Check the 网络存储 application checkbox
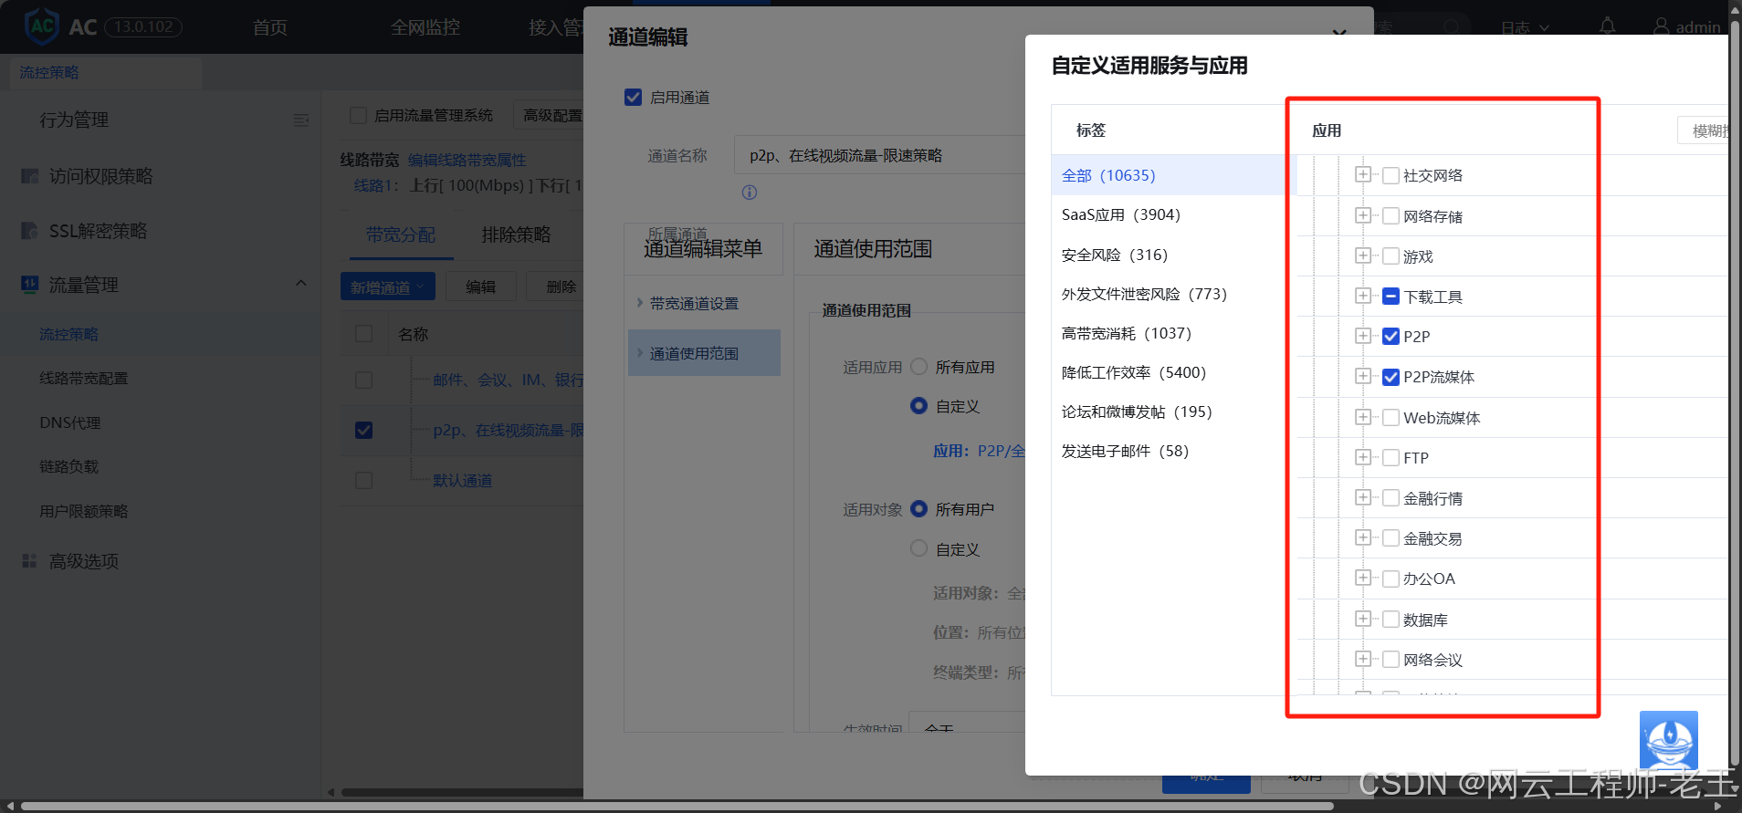The width and height of the screenshot is (1742, 813). click(1391, 216)
